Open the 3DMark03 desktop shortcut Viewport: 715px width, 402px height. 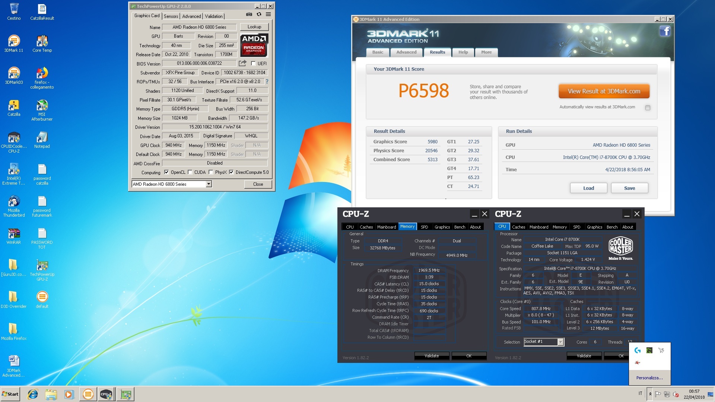click(14, 75)
